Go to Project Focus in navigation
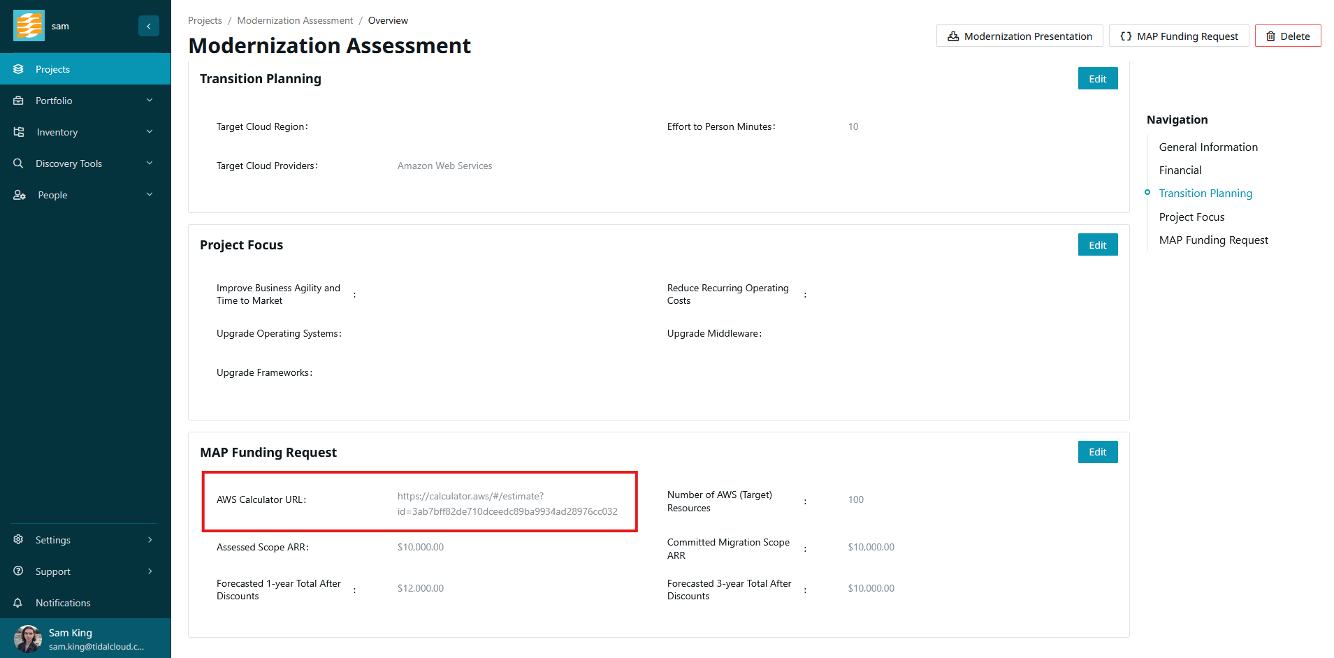This screenshot has width=1334, height=658. coord(1191,217)
